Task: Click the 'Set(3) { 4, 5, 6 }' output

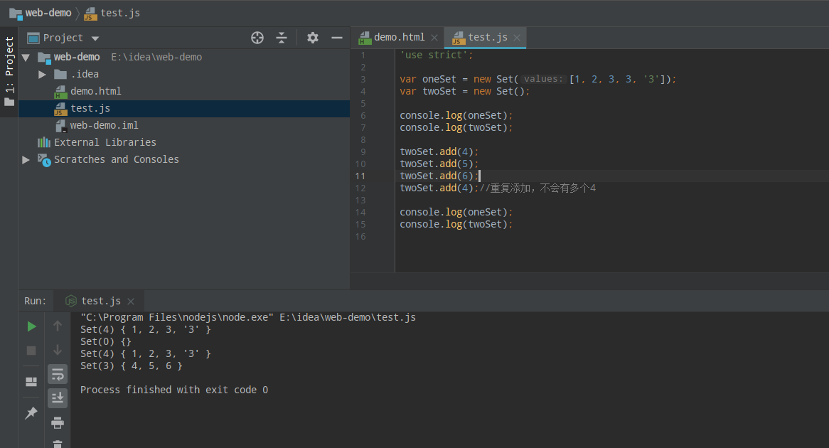Action: click(x=131, y=366)
